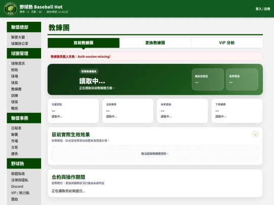Open 日程表 sidebar link
The image size is (274, 205).
coord(16,128)
